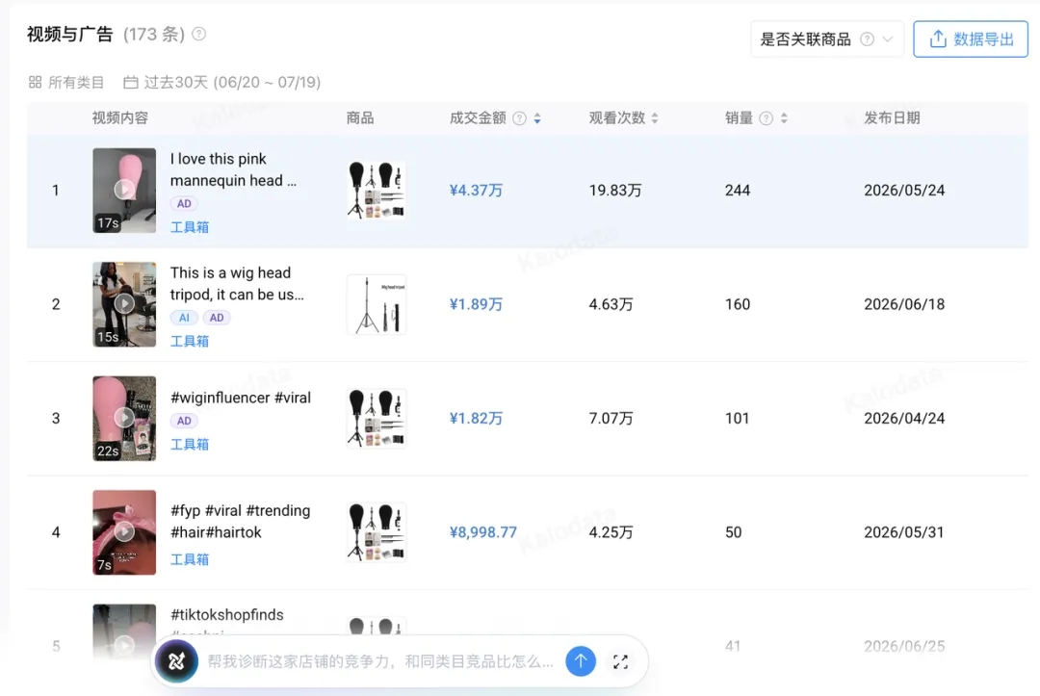Click view count 19.83万
Image resolution: width=1040 pixels, height=696 pixels.
[x=614, y=191]
